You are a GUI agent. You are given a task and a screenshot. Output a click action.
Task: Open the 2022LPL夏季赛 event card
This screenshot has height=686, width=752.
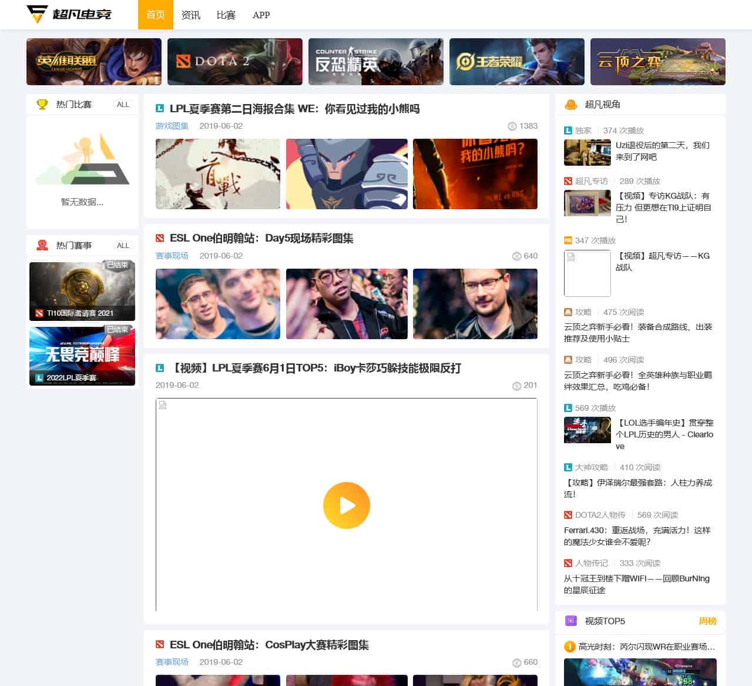pos(82,356)
